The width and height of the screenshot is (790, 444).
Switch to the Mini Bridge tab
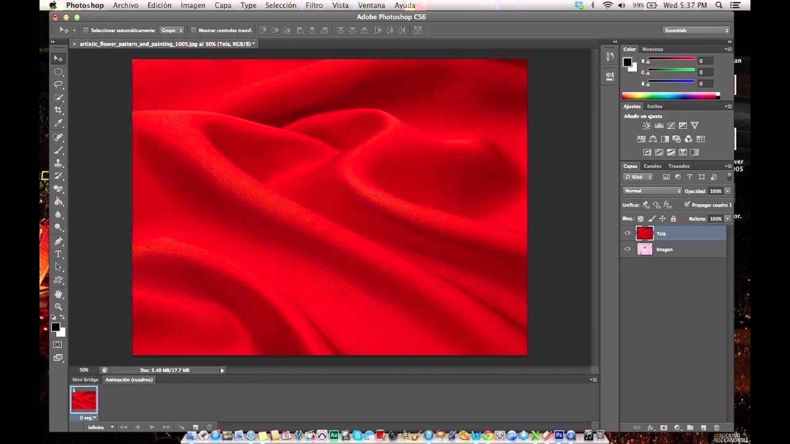point(85,380)
